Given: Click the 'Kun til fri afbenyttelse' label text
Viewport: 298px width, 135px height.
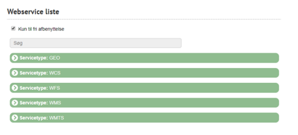Looking at the screenshot, I should pyautogui.click(x=41, y=29).
